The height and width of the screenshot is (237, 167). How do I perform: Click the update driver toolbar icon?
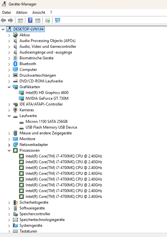coord(48,20)
